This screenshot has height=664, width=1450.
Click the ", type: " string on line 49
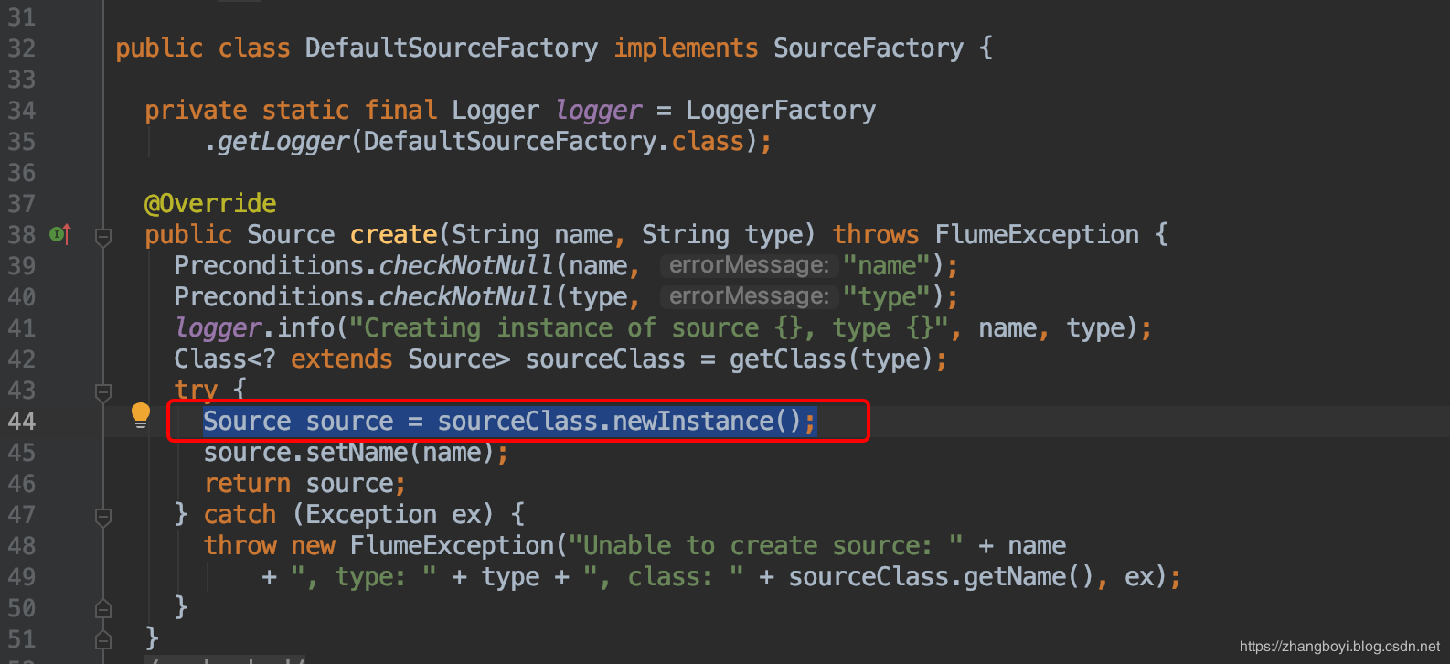(364, 577)
